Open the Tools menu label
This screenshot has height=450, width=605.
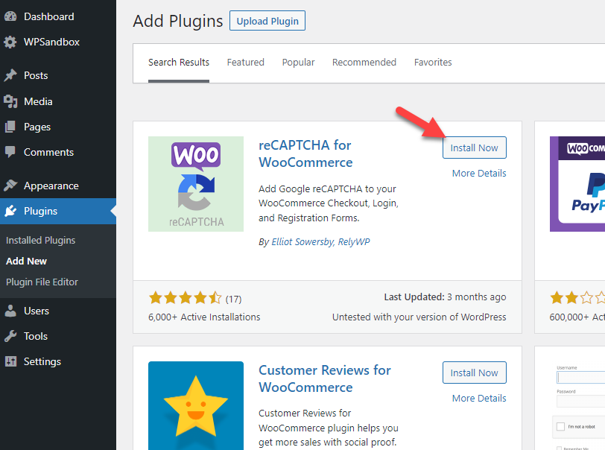(x=36, y=337)
